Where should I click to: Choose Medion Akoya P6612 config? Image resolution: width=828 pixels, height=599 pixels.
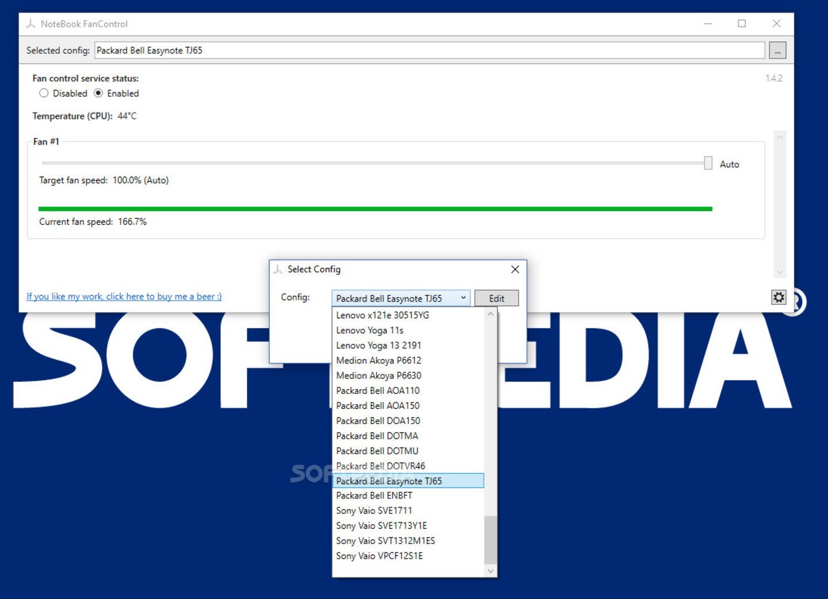(x=408, y=361)
